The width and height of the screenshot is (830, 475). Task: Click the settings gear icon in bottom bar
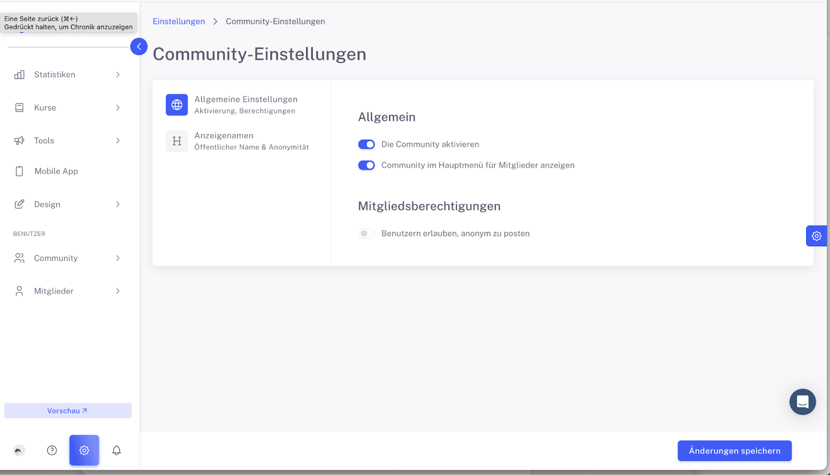click(84, 450)
